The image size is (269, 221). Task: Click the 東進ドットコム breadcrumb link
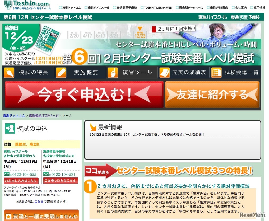coord(14,115)
